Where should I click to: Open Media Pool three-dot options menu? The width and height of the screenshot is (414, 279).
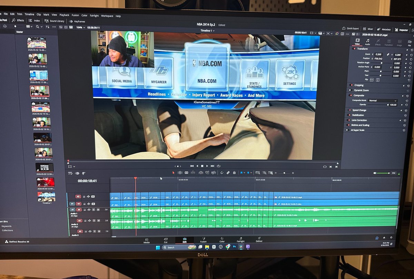pos(54,27)
